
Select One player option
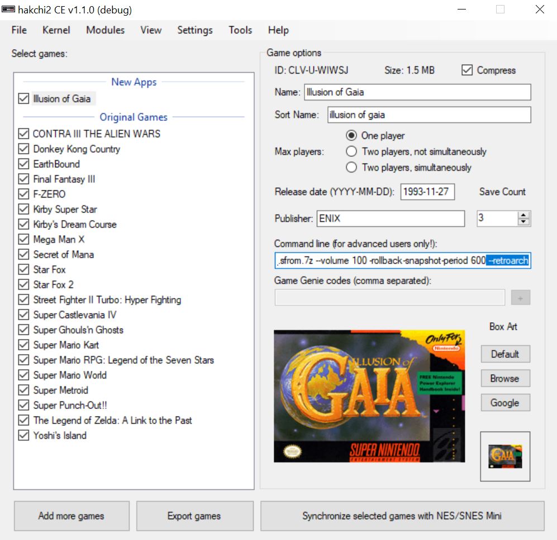(x=351, y=135)
